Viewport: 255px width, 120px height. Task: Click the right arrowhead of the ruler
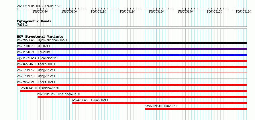pos(246,9)
